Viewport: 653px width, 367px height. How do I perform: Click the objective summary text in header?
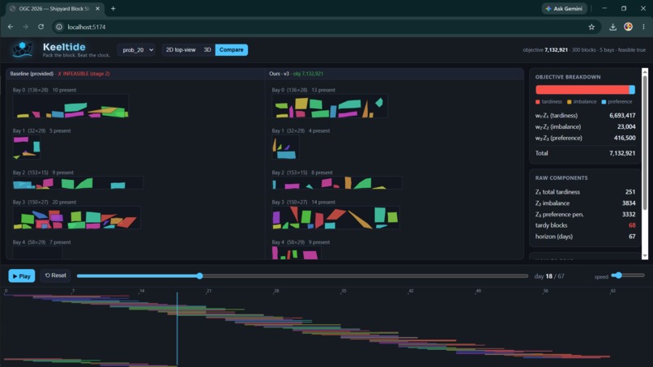584,50
